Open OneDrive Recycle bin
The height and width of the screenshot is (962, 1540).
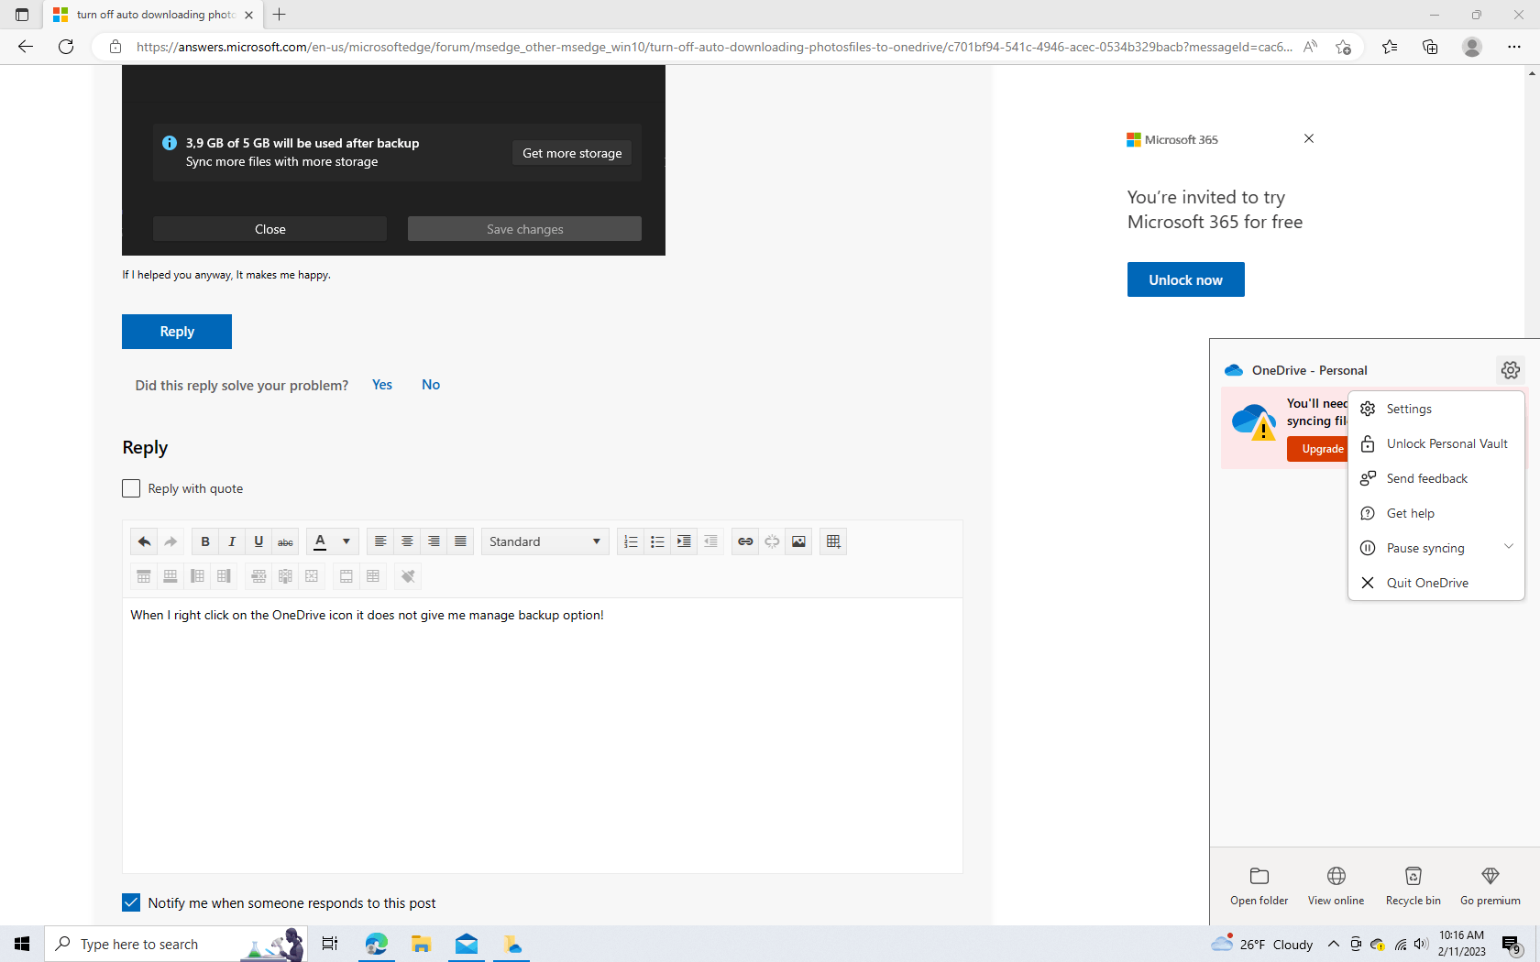pos(1413,886)
